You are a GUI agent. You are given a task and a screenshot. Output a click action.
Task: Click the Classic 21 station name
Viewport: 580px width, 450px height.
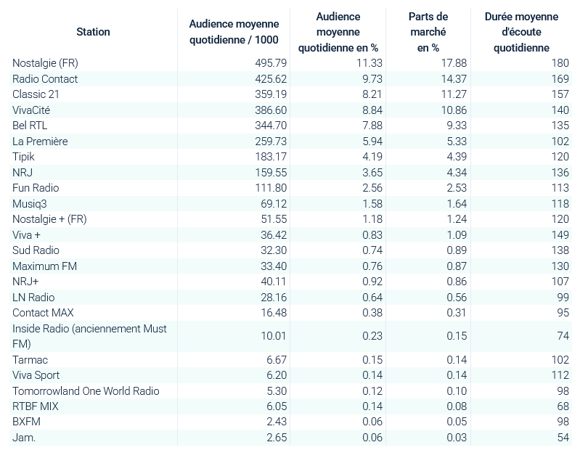(x=36, y=94)
